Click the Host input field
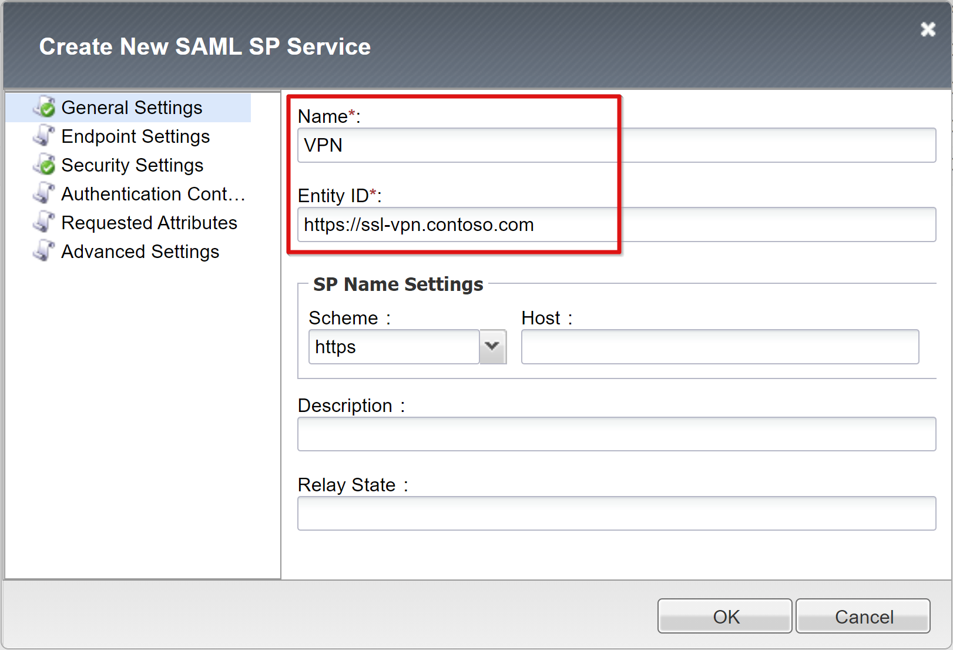This screenshot has height=650, width=953. (x=720, y=347)
